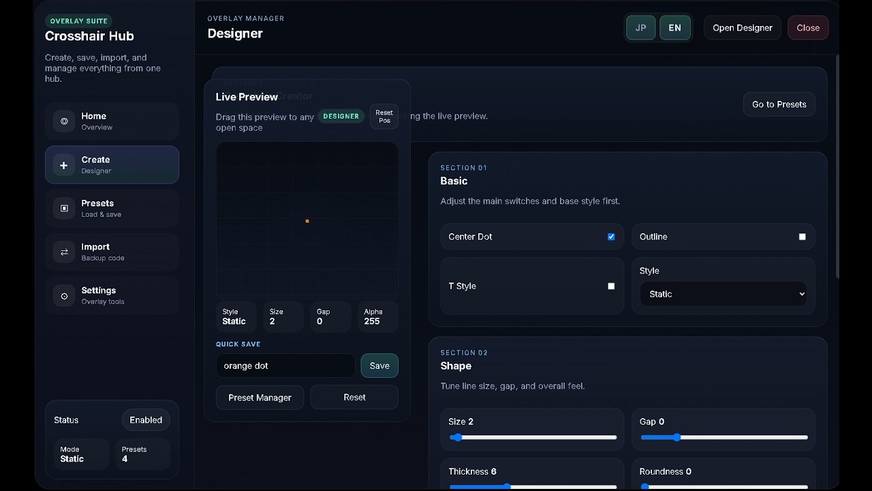
Task: Click the quick save name field
Action: 285,366
